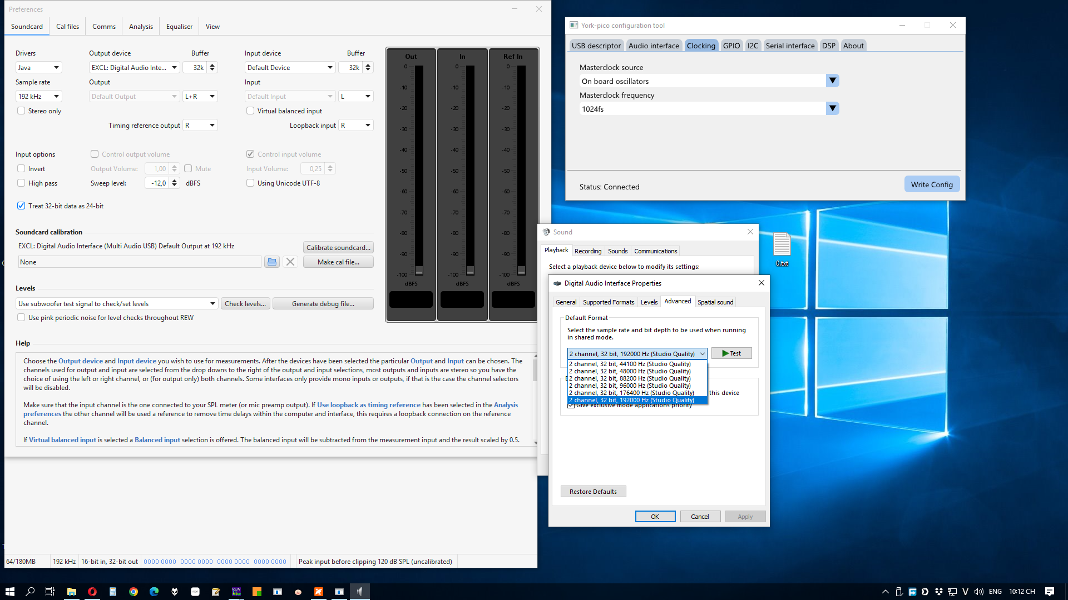Click Calibrate soundcard button
Image resolution: width=1068 pixels, height=600 pixels.
point(338,248)
